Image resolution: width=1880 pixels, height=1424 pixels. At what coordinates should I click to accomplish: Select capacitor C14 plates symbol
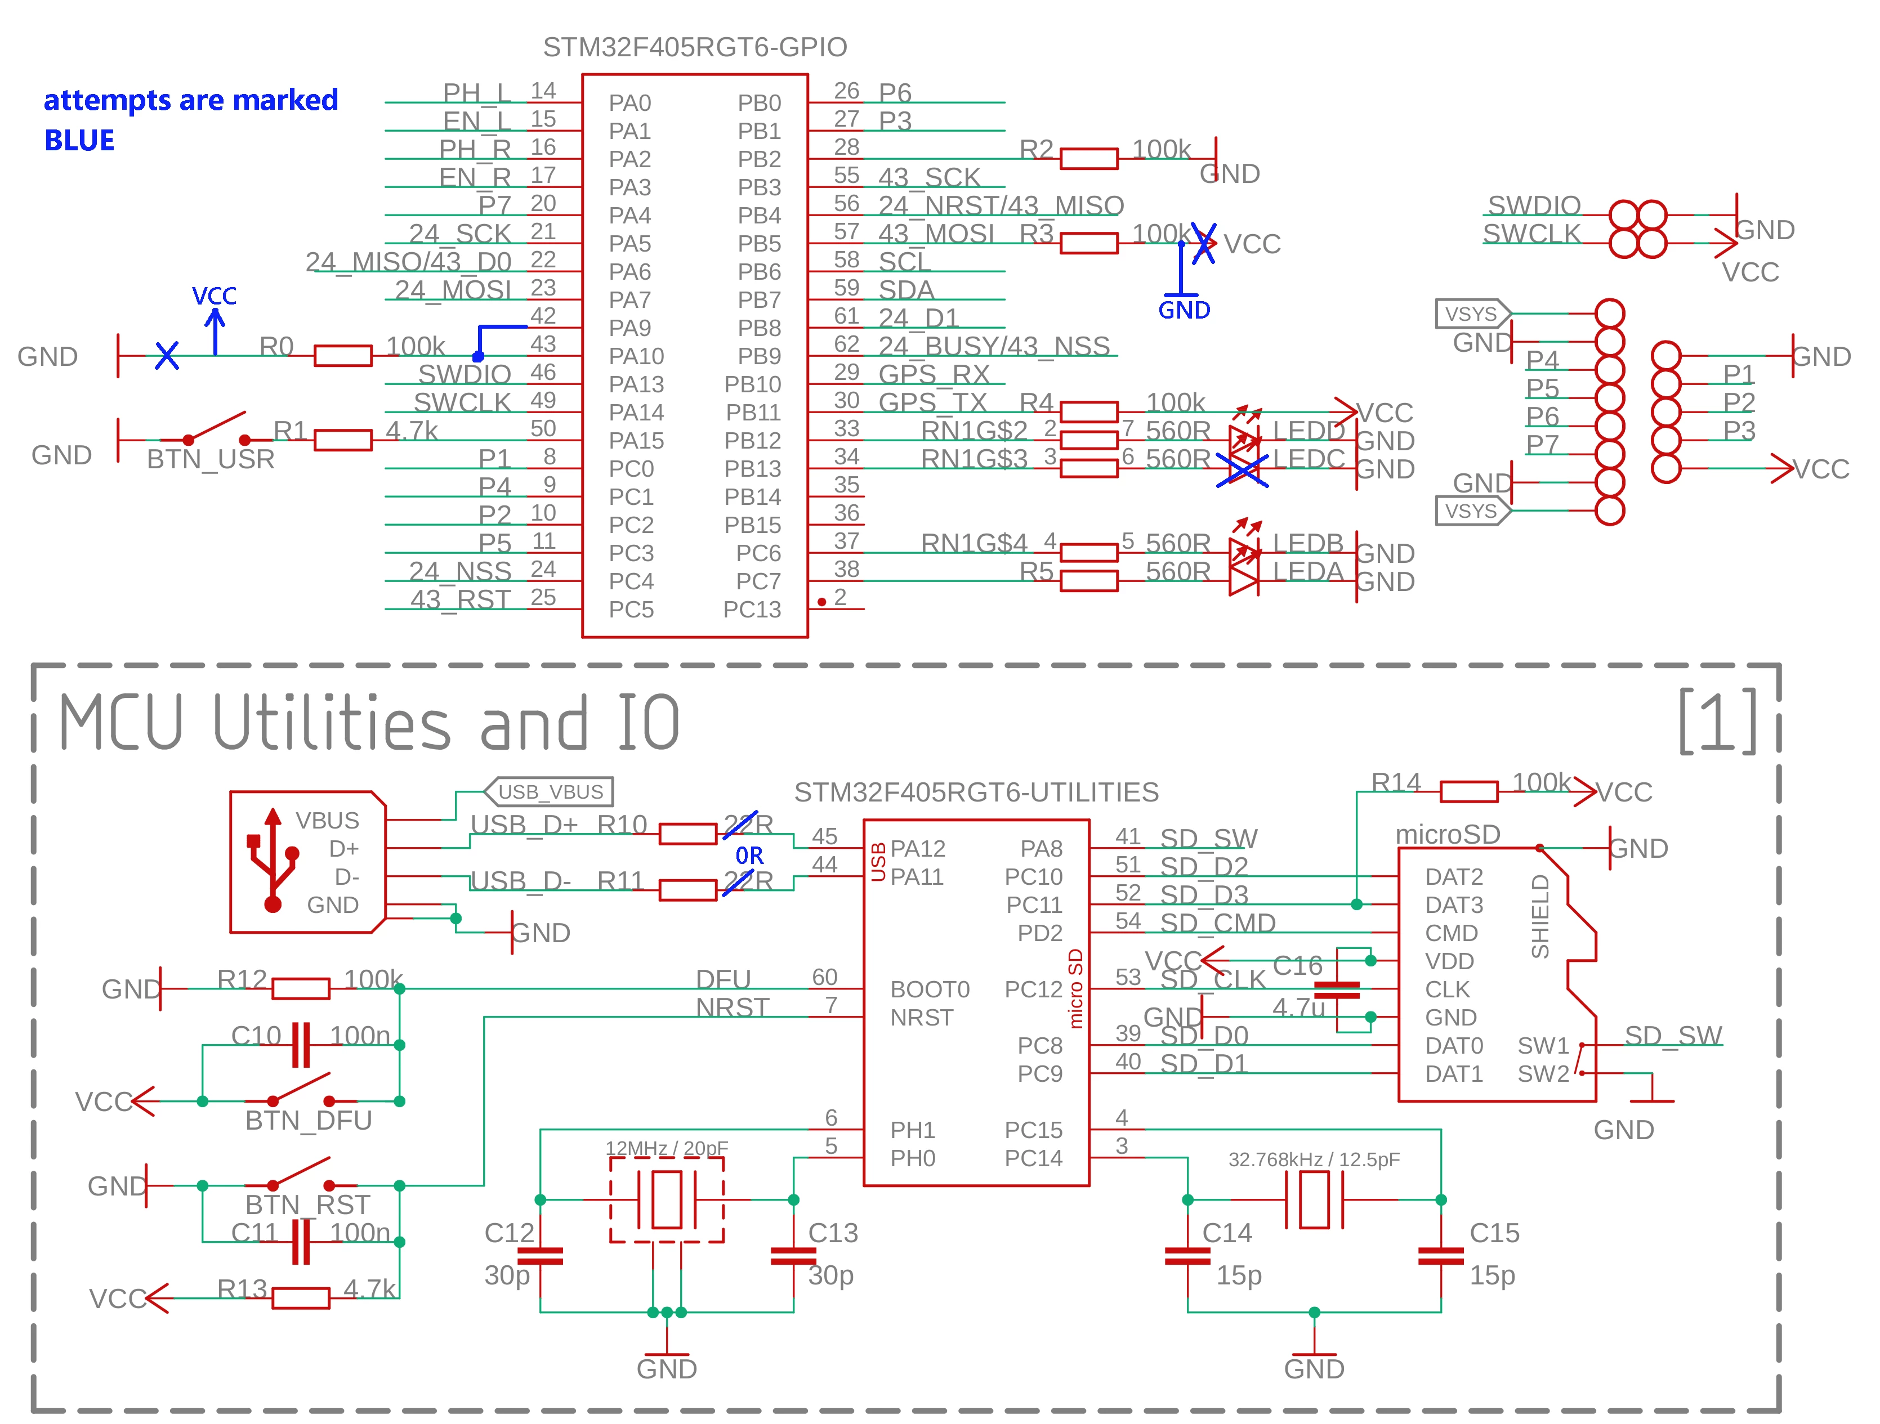pos(1187,1256)
